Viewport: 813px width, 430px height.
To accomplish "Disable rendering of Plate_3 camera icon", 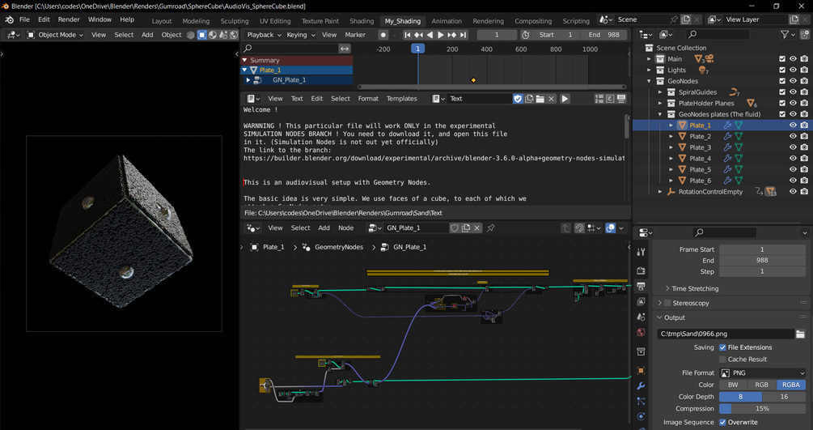I will [x=804, y=147].
